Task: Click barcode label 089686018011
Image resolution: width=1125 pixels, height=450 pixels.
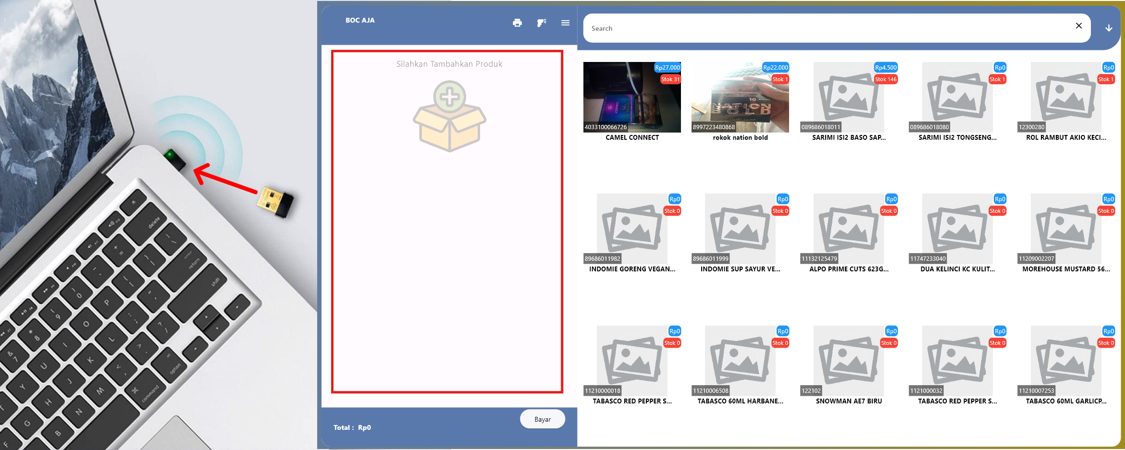Action: (821, 127)
